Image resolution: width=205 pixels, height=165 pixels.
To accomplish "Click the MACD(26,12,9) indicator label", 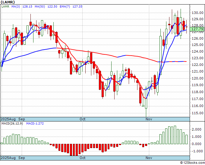I will 12,124.
